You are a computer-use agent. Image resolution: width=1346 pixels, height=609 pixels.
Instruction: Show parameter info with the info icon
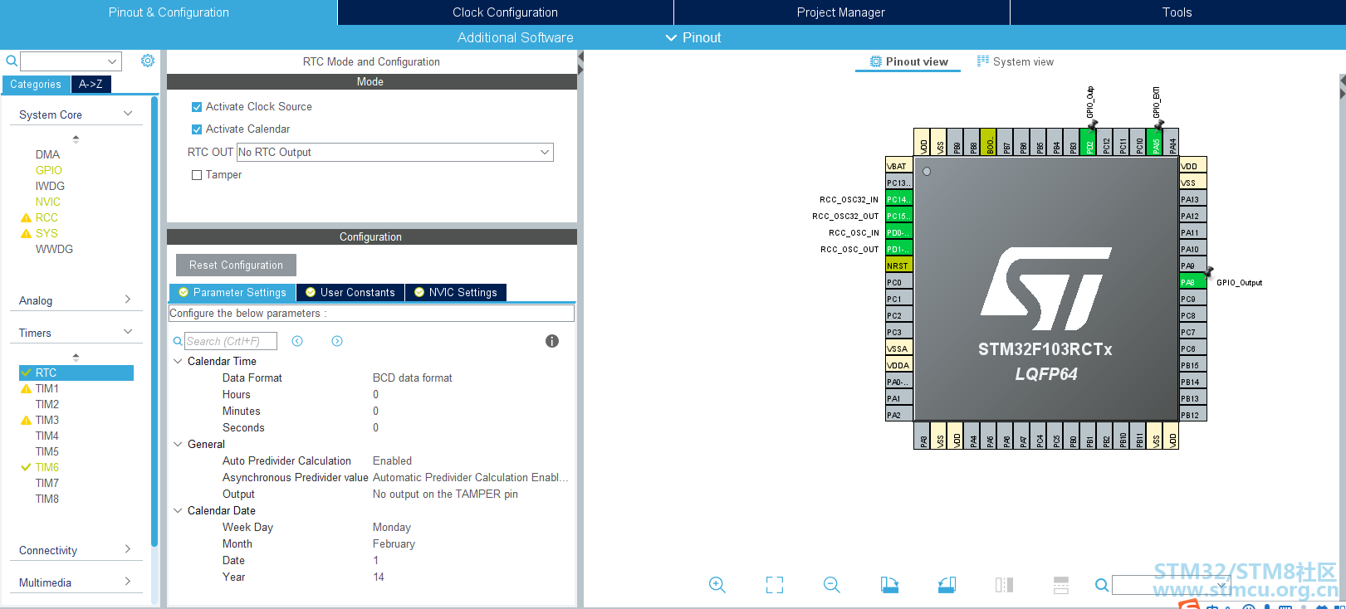coord(552,341)
